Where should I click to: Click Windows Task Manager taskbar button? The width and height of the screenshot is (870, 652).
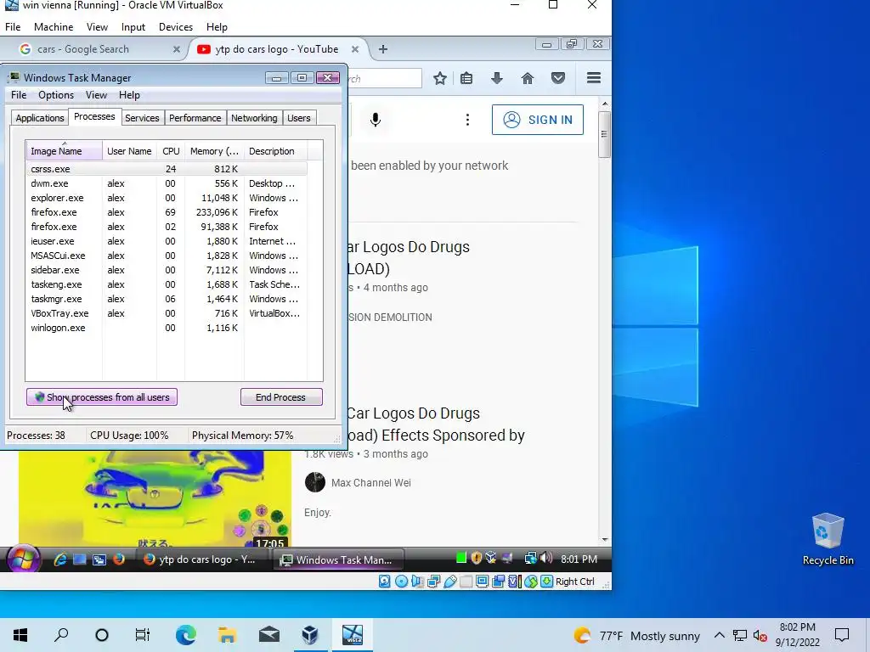pos(339,559)
